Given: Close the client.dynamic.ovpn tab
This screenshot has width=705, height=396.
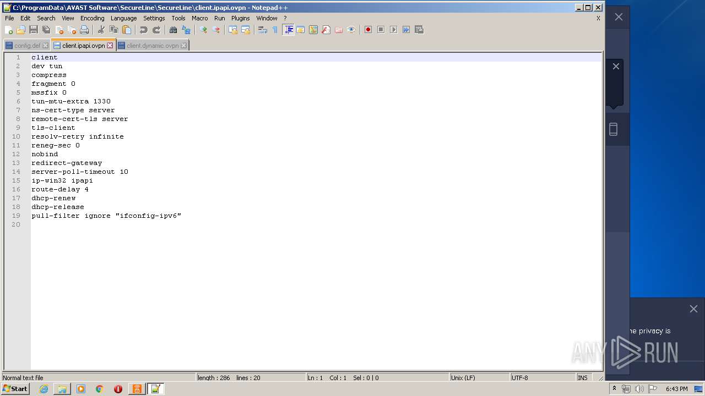Looking at the screenshot, I should click(x=184, y=46).
